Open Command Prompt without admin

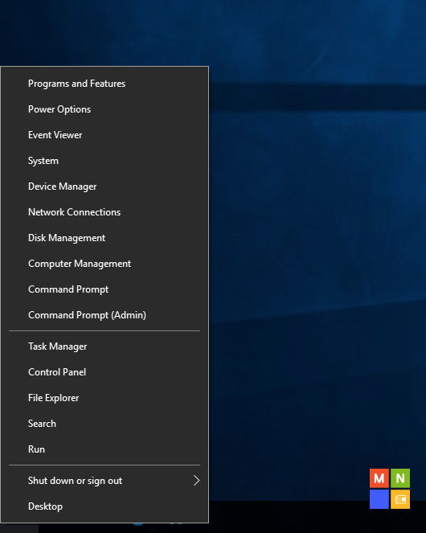tap(104, 289)
